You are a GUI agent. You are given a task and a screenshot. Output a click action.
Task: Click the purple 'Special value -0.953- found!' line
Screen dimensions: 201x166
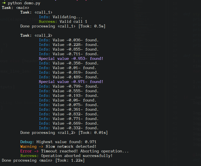tap(71, 58)
